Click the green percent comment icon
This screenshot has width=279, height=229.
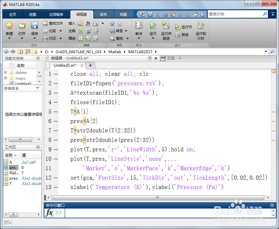tap(80, 31)
